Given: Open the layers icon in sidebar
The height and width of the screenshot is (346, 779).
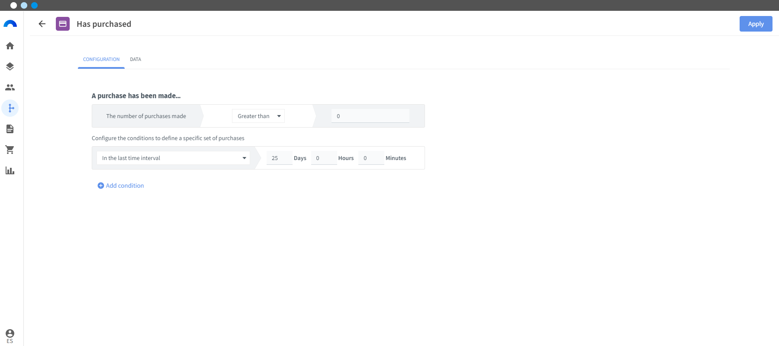Looking at the screenshot, I should [x=10, y=67].
